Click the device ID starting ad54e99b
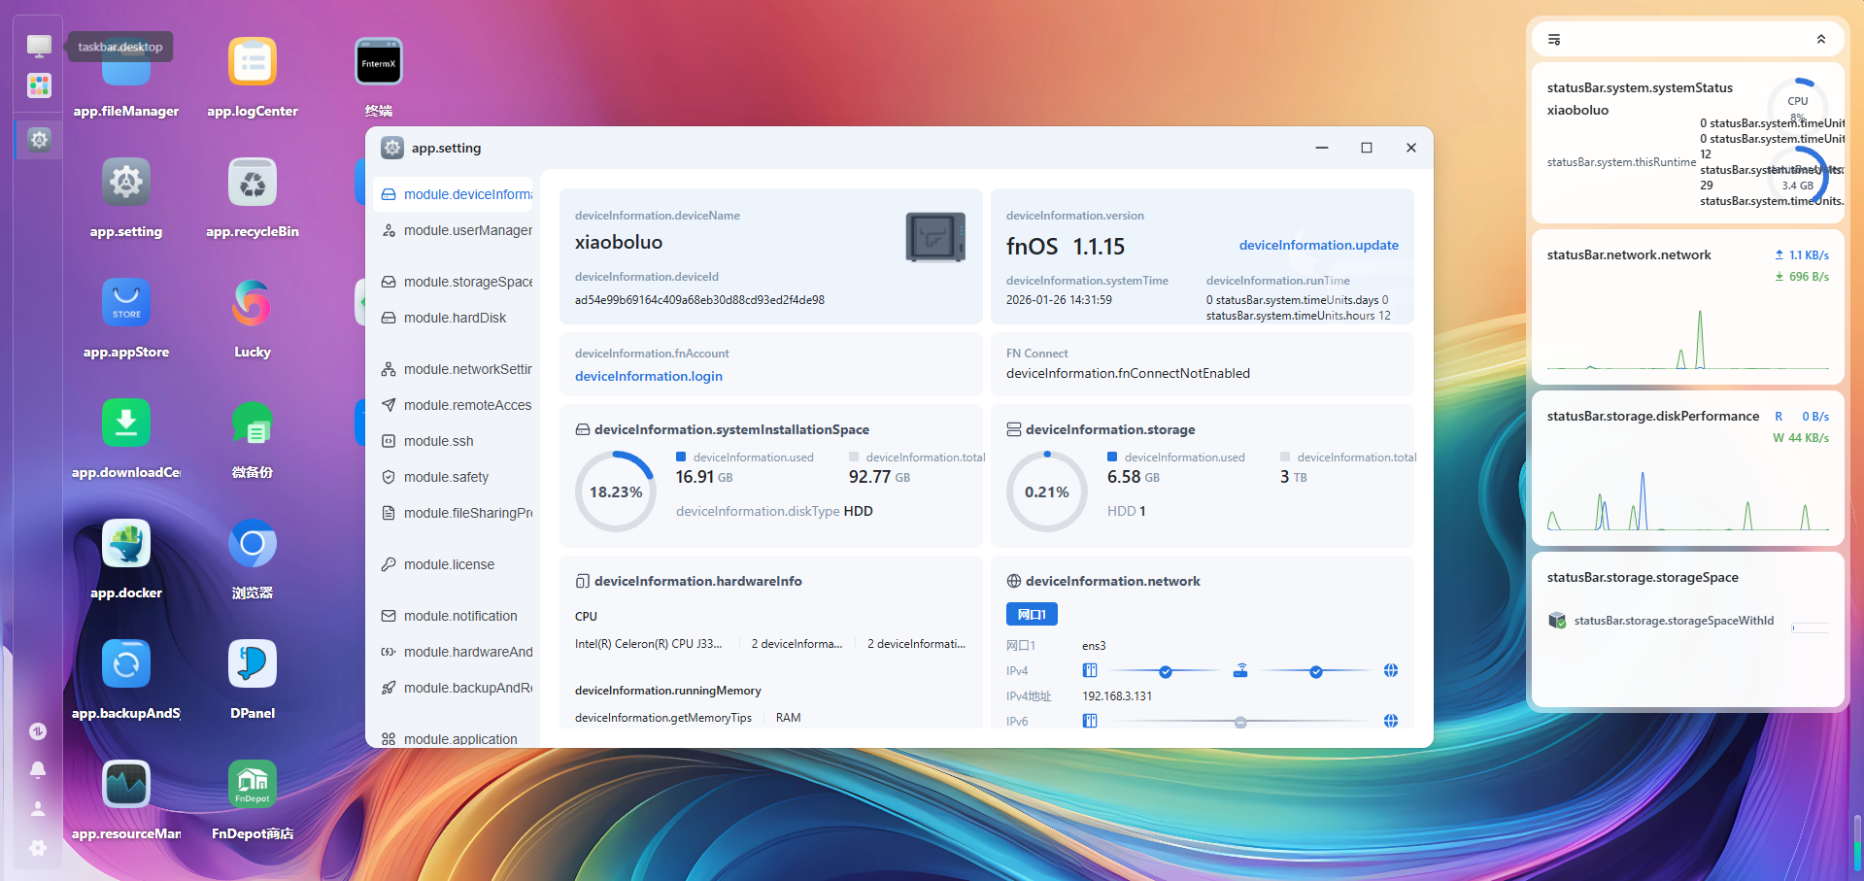The image size is (1864, 881). point(699,300)
